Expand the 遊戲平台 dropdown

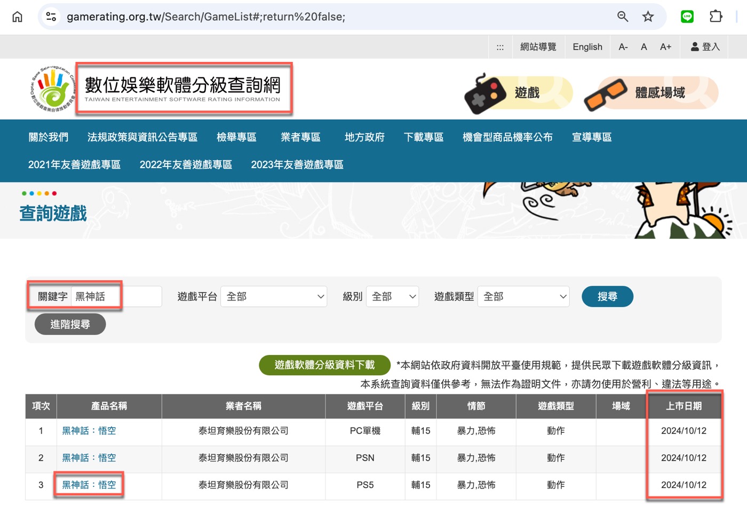[274, 296]
